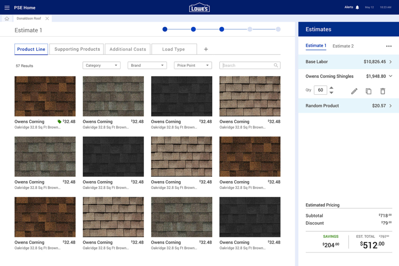This screenshot has height=266, width=399.
Task: Go to the fifth progress step
Action: 278,29
